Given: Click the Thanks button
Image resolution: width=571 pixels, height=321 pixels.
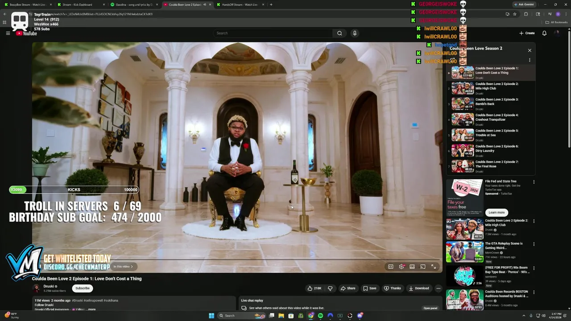Looking at the screenshot, I should click(x=393, y=288).
